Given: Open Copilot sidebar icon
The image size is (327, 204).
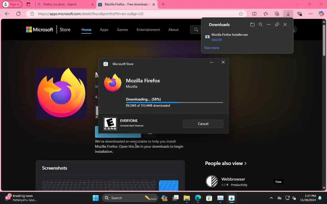Looking at the screenshot, I should tap(321, 14).
